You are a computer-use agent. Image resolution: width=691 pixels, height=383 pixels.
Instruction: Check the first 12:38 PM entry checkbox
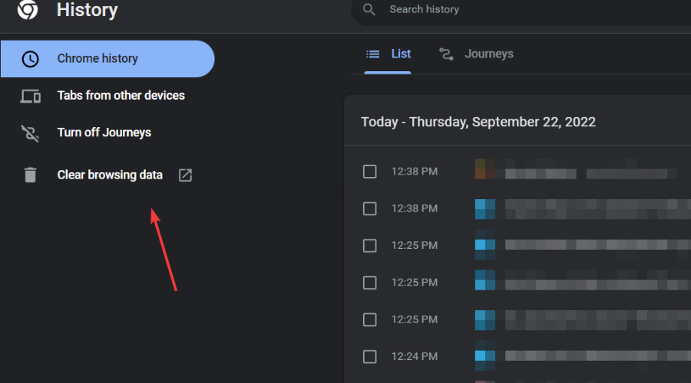pyautogui.click(x=370, y=172)
